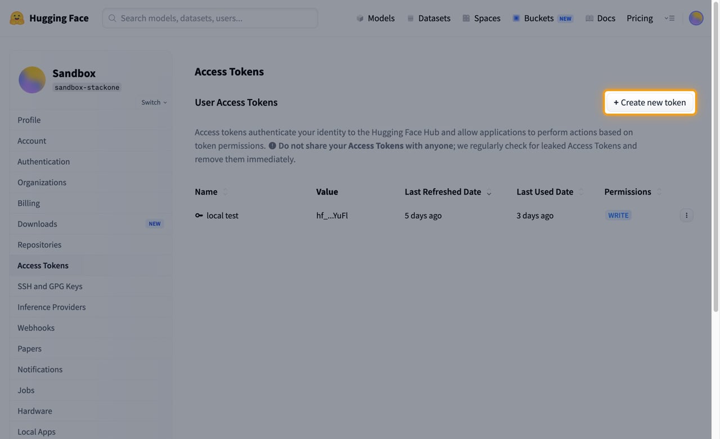Open Repositories settings
Viewport: 720px width, 439px height.
[x=91, y=245]
